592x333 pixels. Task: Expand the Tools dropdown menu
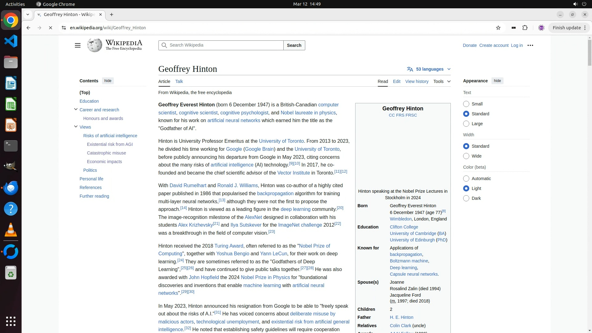442,81
